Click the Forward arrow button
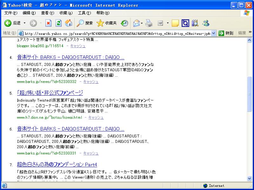The height and width of the screenshot is (190, 254). click(33, 23)
